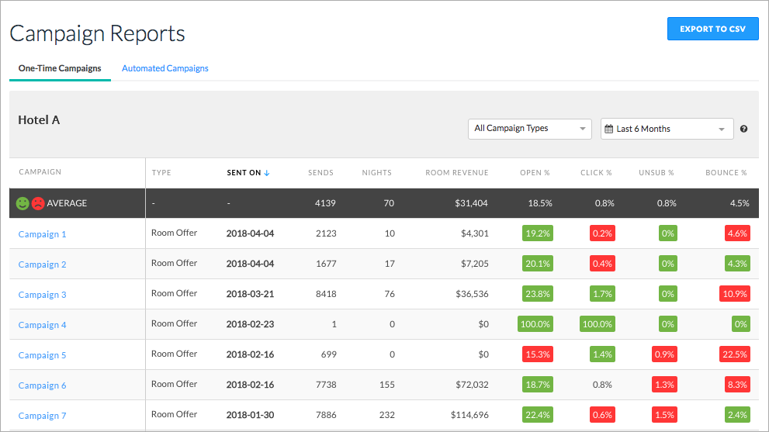Open Campaign 5 link
The height and width of the screenshot is (432, 769).
pyautogui.click(x=42, y=355)
